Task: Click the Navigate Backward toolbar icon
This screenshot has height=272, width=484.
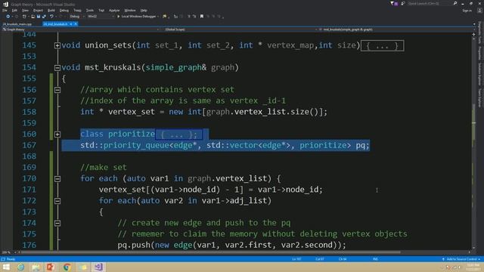Action: tap(8, 17)
